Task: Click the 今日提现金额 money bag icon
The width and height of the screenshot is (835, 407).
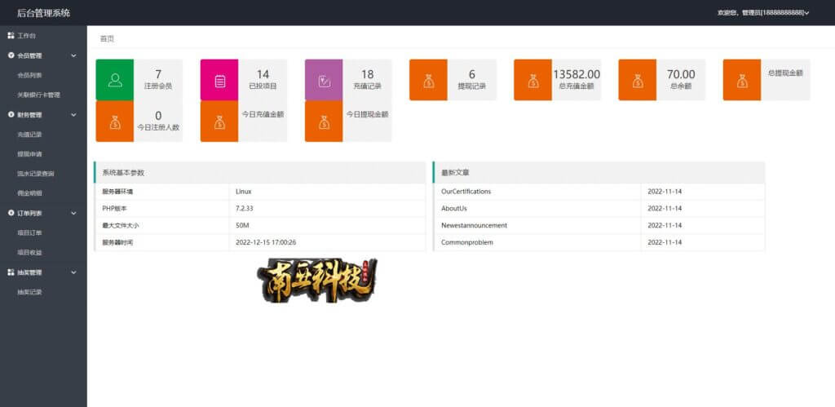Action: (324, 122)
